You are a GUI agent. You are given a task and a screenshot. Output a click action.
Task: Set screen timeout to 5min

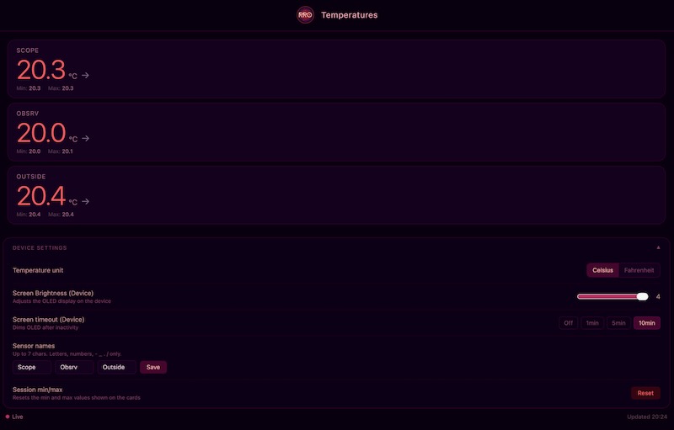pyautogui.click(x=618, y=323)
